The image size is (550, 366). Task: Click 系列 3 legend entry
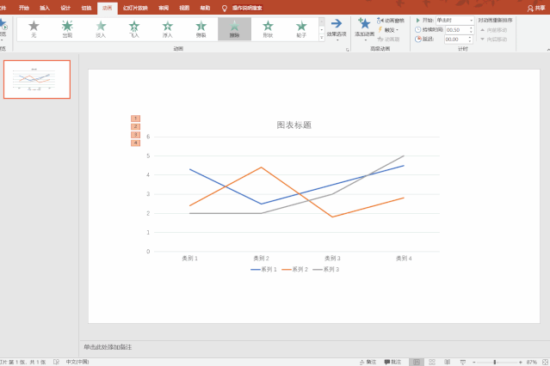click(x=326, y=269)
